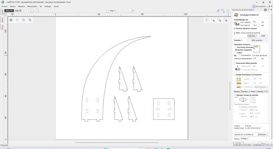Open the Ayuda menu
273x149 pixels.
pos(56,6)
